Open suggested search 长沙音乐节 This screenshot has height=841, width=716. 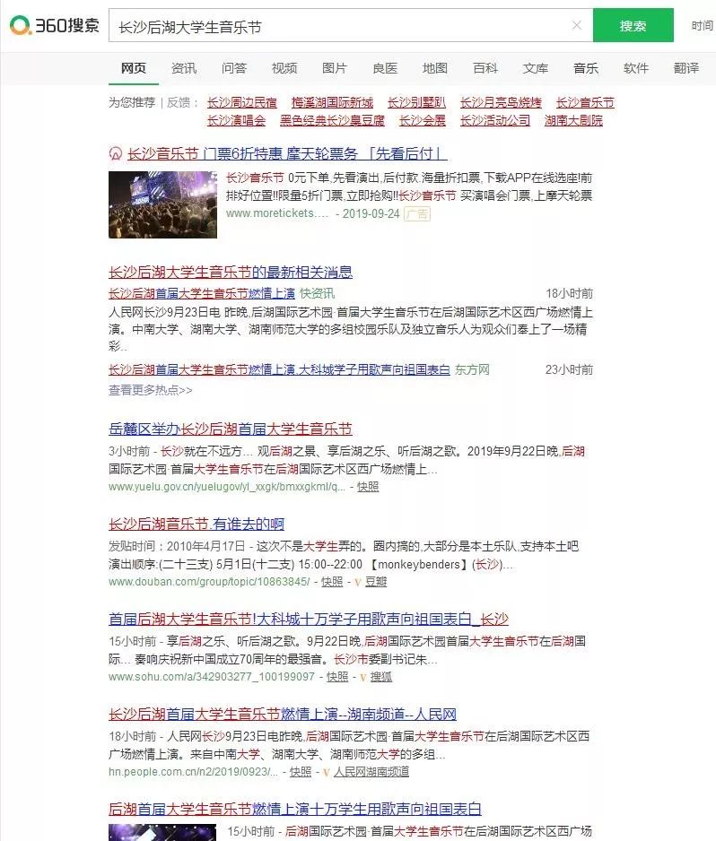coord(585,102)
